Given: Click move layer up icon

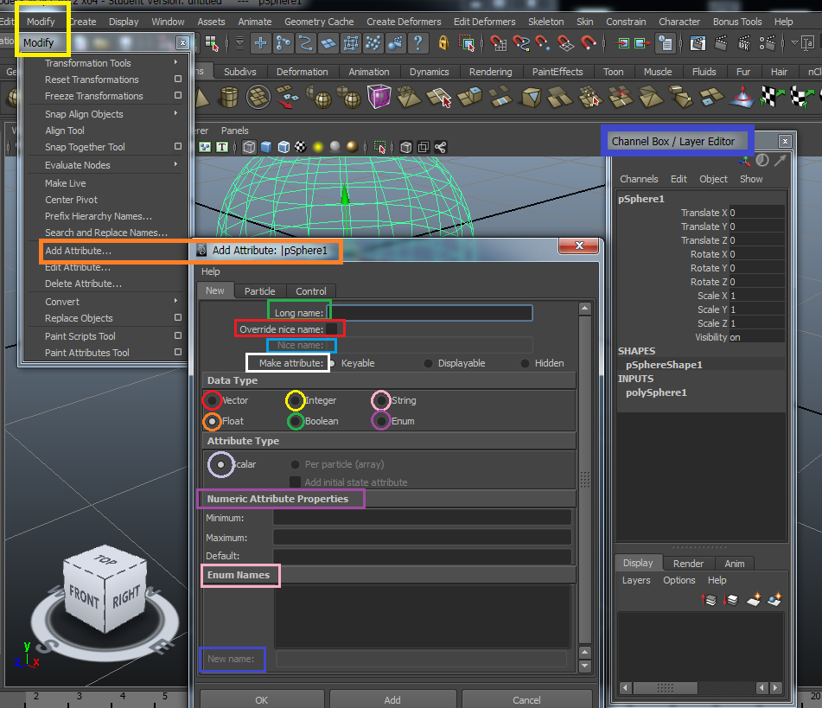Looking at the screenshot, I should (708, 599).
